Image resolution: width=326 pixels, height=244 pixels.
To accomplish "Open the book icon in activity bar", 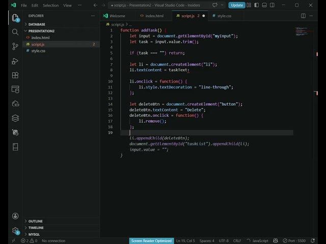I will tap(15, 147).
